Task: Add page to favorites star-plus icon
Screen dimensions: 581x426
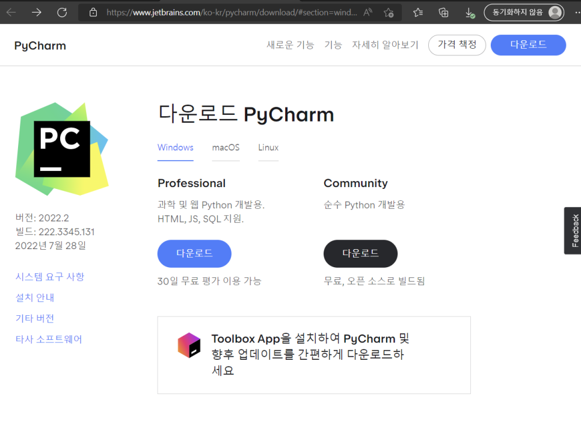Action: click(x=389, y=13)
